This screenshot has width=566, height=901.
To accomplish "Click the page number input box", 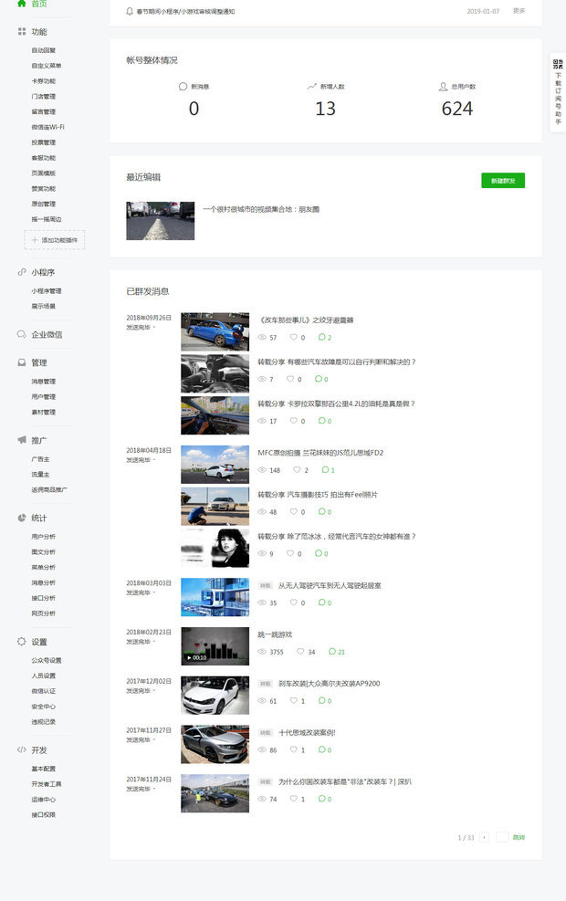I will coord(502,837).
